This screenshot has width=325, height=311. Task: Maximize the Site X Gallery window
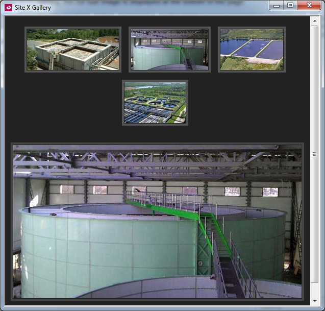tap(290, 6)
